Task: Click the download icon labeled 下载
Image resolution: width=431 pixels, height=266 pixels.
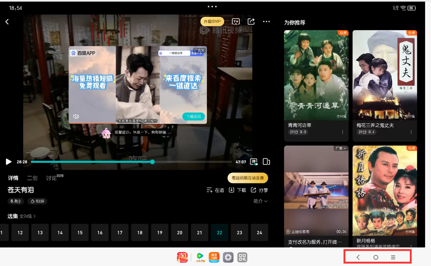Action: click(x=238, y=190)
